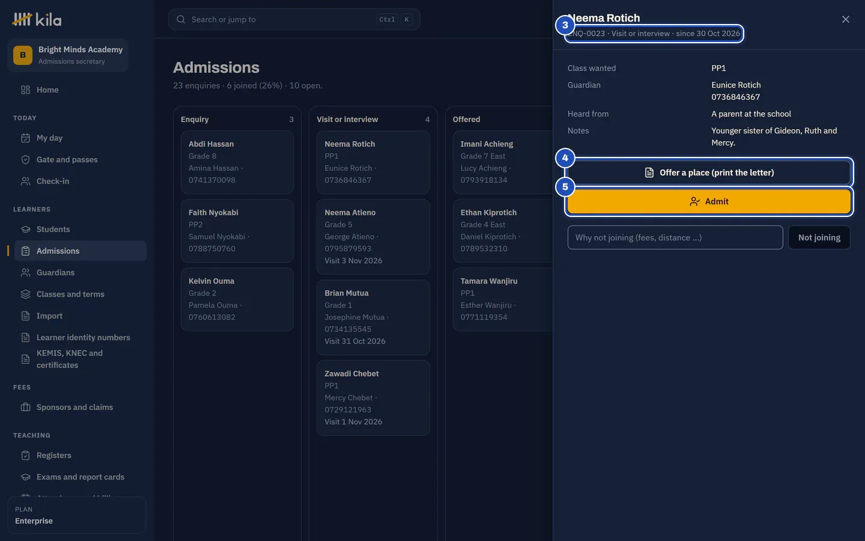
Task: Open Imani Achieng's offered card
Action: [x=503, y=162]
